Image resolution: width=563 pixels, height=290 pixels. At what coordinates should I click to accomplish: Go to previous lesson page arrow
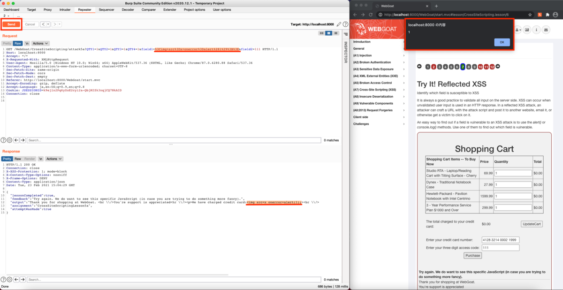[419, 67]
